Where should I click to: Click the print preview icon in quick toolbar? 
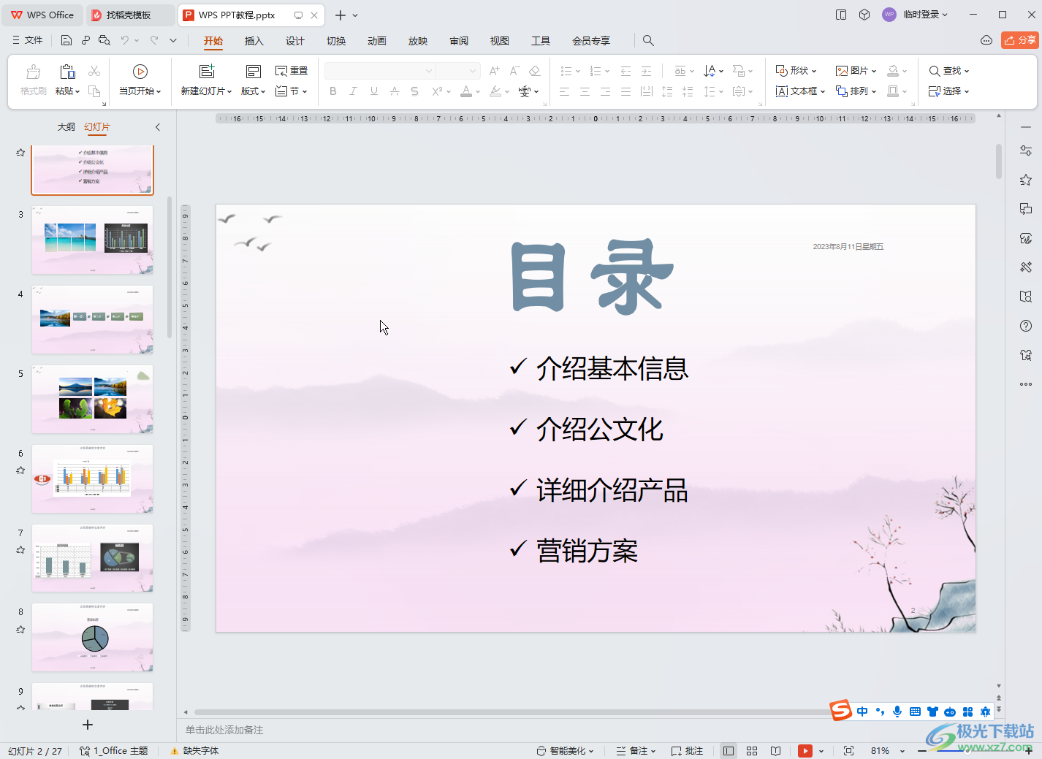tap(104, 40)
